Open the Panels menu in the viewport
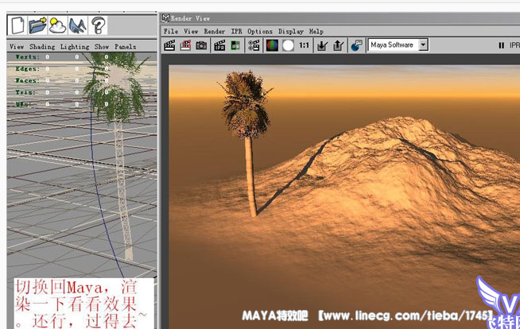Screen dimensions: 520x329 125,47
